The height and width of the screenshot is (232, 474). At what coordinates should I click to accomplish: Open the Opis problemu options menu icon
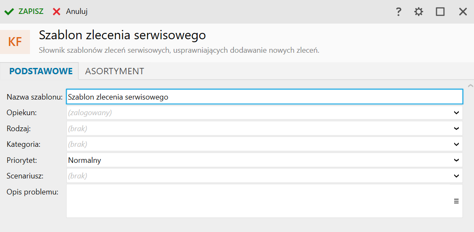456,201
